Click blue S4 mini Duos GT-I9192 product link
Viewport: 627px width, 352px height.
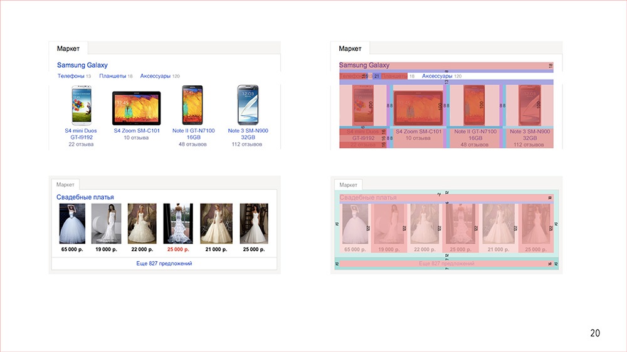pyautogui.click(x=81, y=134)
